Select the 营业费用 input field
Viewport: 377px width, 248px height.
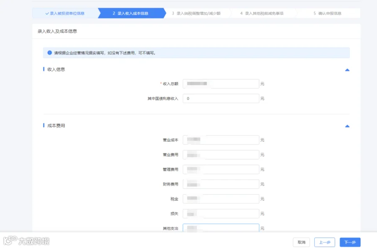click(x=221, y=155)
